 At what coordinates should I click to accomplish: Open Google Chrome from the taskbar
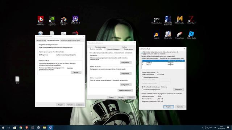click(x=21, y=127)
